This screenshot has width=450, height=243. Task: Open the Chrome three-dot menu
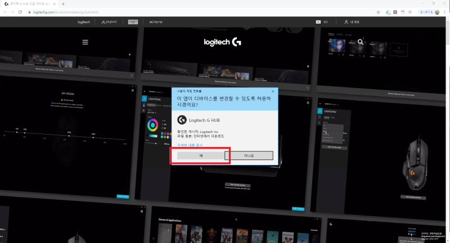tap(445, 12)
